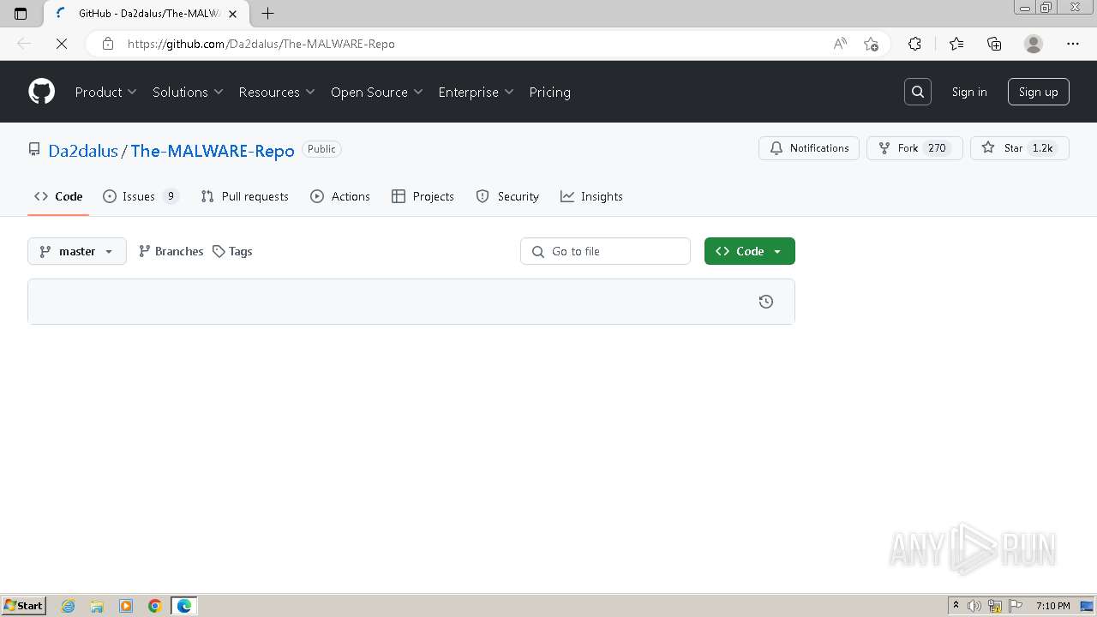Open the green Code dropdown
The height and width of the screenshot is (617, 1097).
[750, 251]
